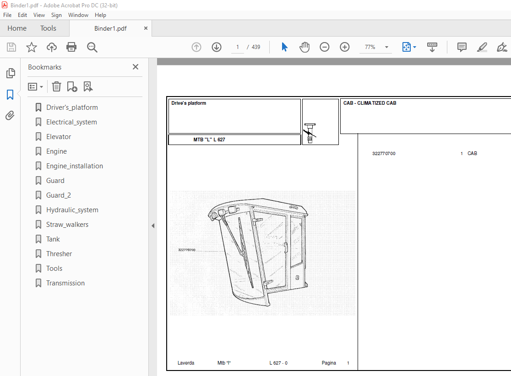511x376 pixels.
Task: Jump to Engine_installation bookmark
Action: (x=75, y=166)
